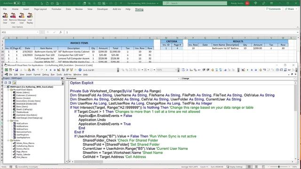The height and width of the screenshot is (169, 301).
Task: Click the Excel Search box
Action: [195, 3]
